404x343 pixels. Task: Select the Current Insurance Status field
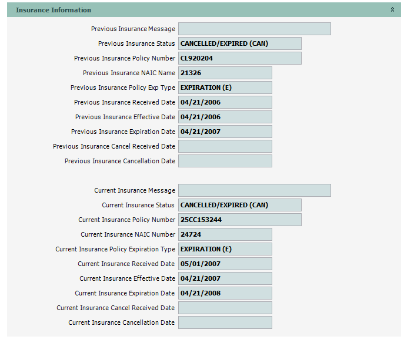coord(239,205)
